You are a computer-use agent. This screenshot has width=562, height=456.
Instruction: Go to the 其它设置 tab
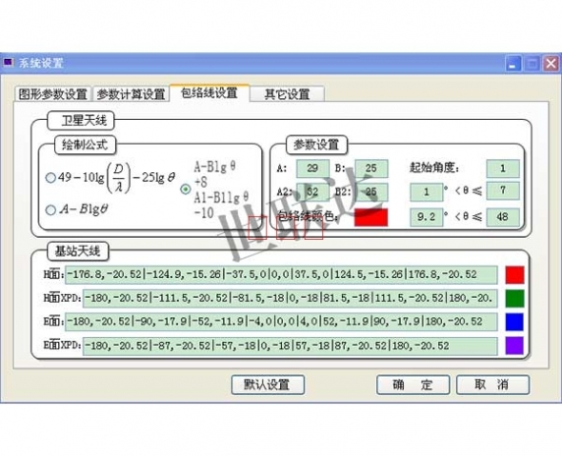click(287, 94)
